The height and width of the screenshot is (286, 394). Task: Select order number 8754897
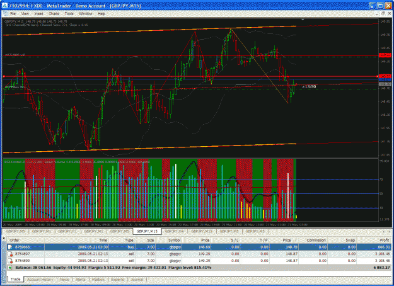22,254
